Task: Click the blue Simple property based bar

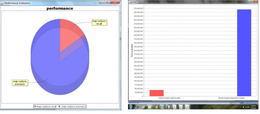Action: pyautogui.click(x=244, y=53)
